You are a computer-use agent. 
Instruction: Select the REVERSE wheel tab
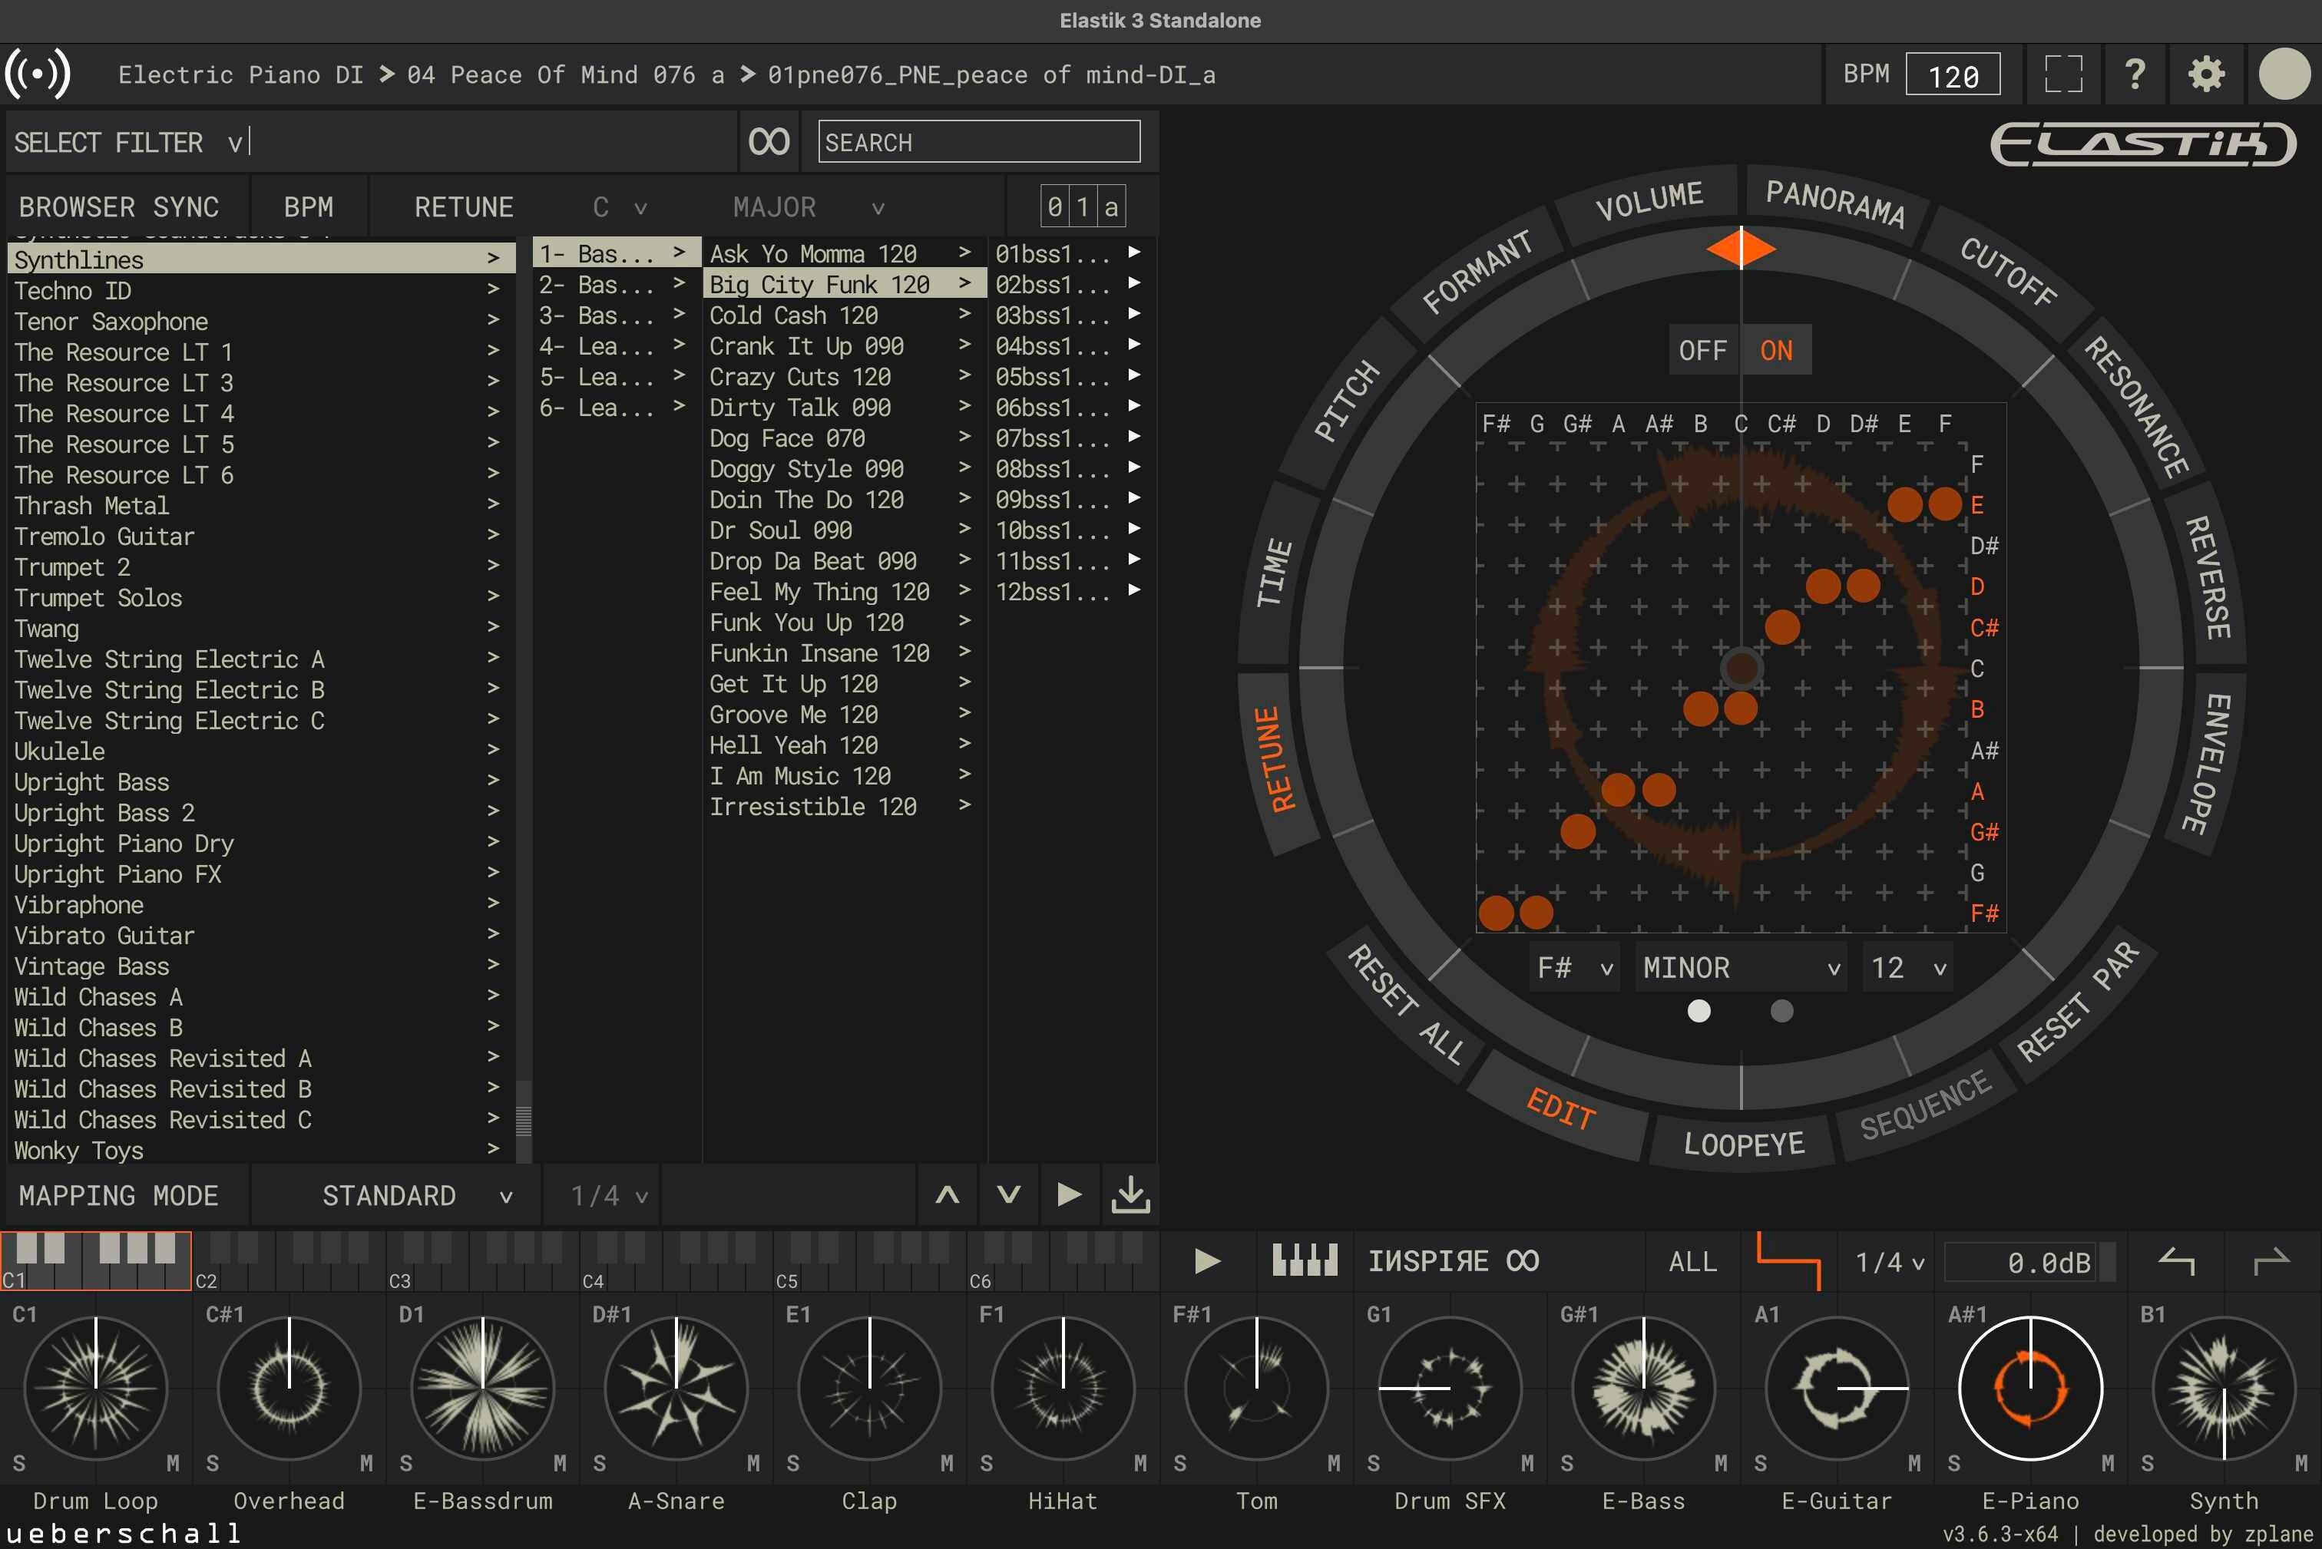tap(2208, 577)
